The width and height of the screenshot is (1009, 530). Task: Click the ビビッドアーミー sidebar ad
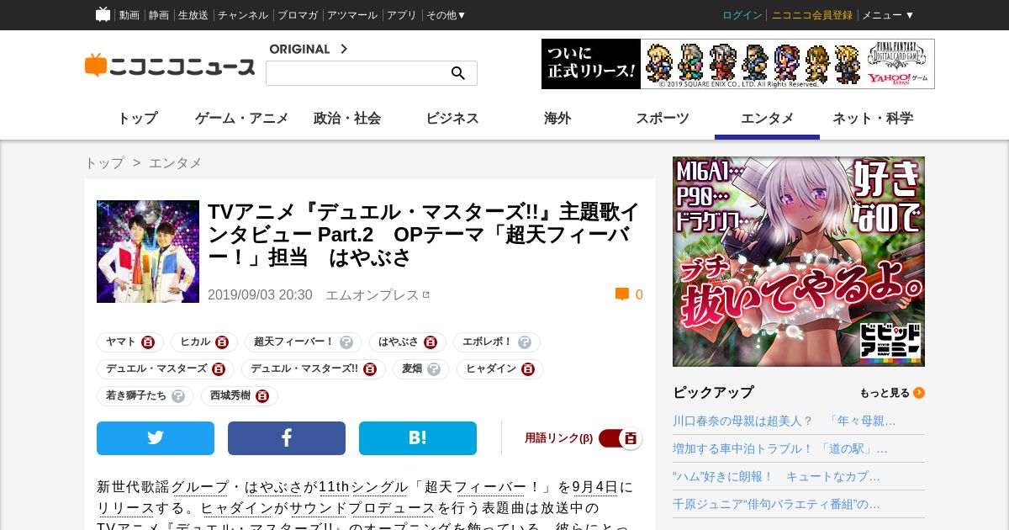point(799,262)
